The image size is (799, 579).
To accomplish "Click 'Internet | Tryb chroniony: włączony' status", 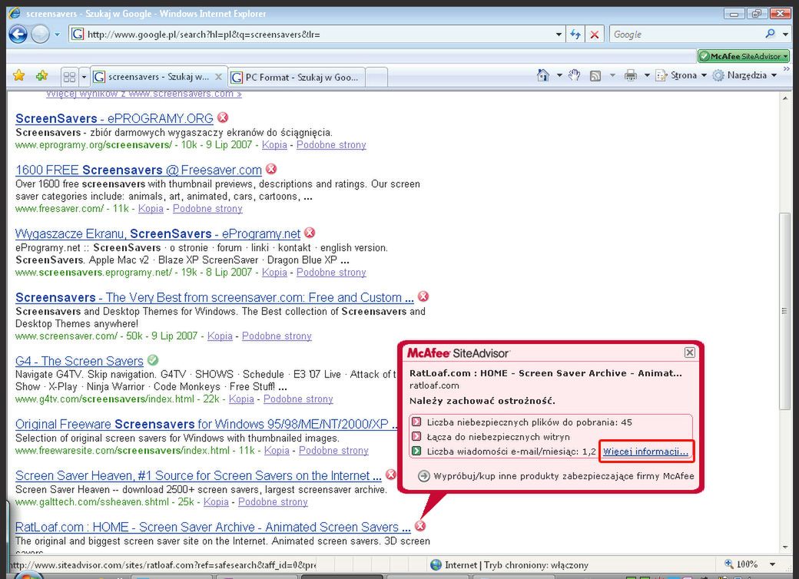I will (x=509, y=564).
